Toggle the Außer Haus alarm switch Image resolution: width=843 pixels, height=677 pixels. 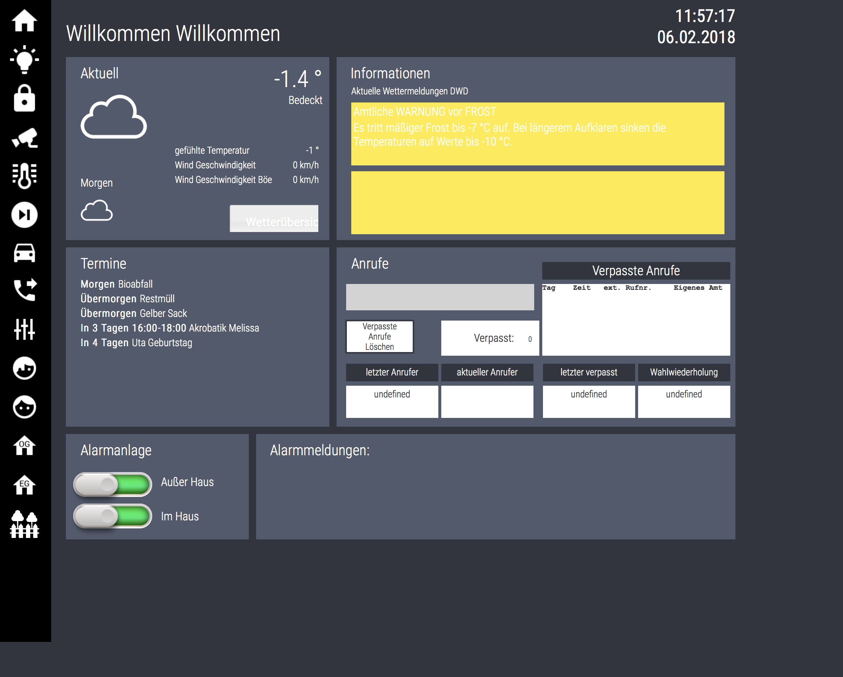(113, 484)
